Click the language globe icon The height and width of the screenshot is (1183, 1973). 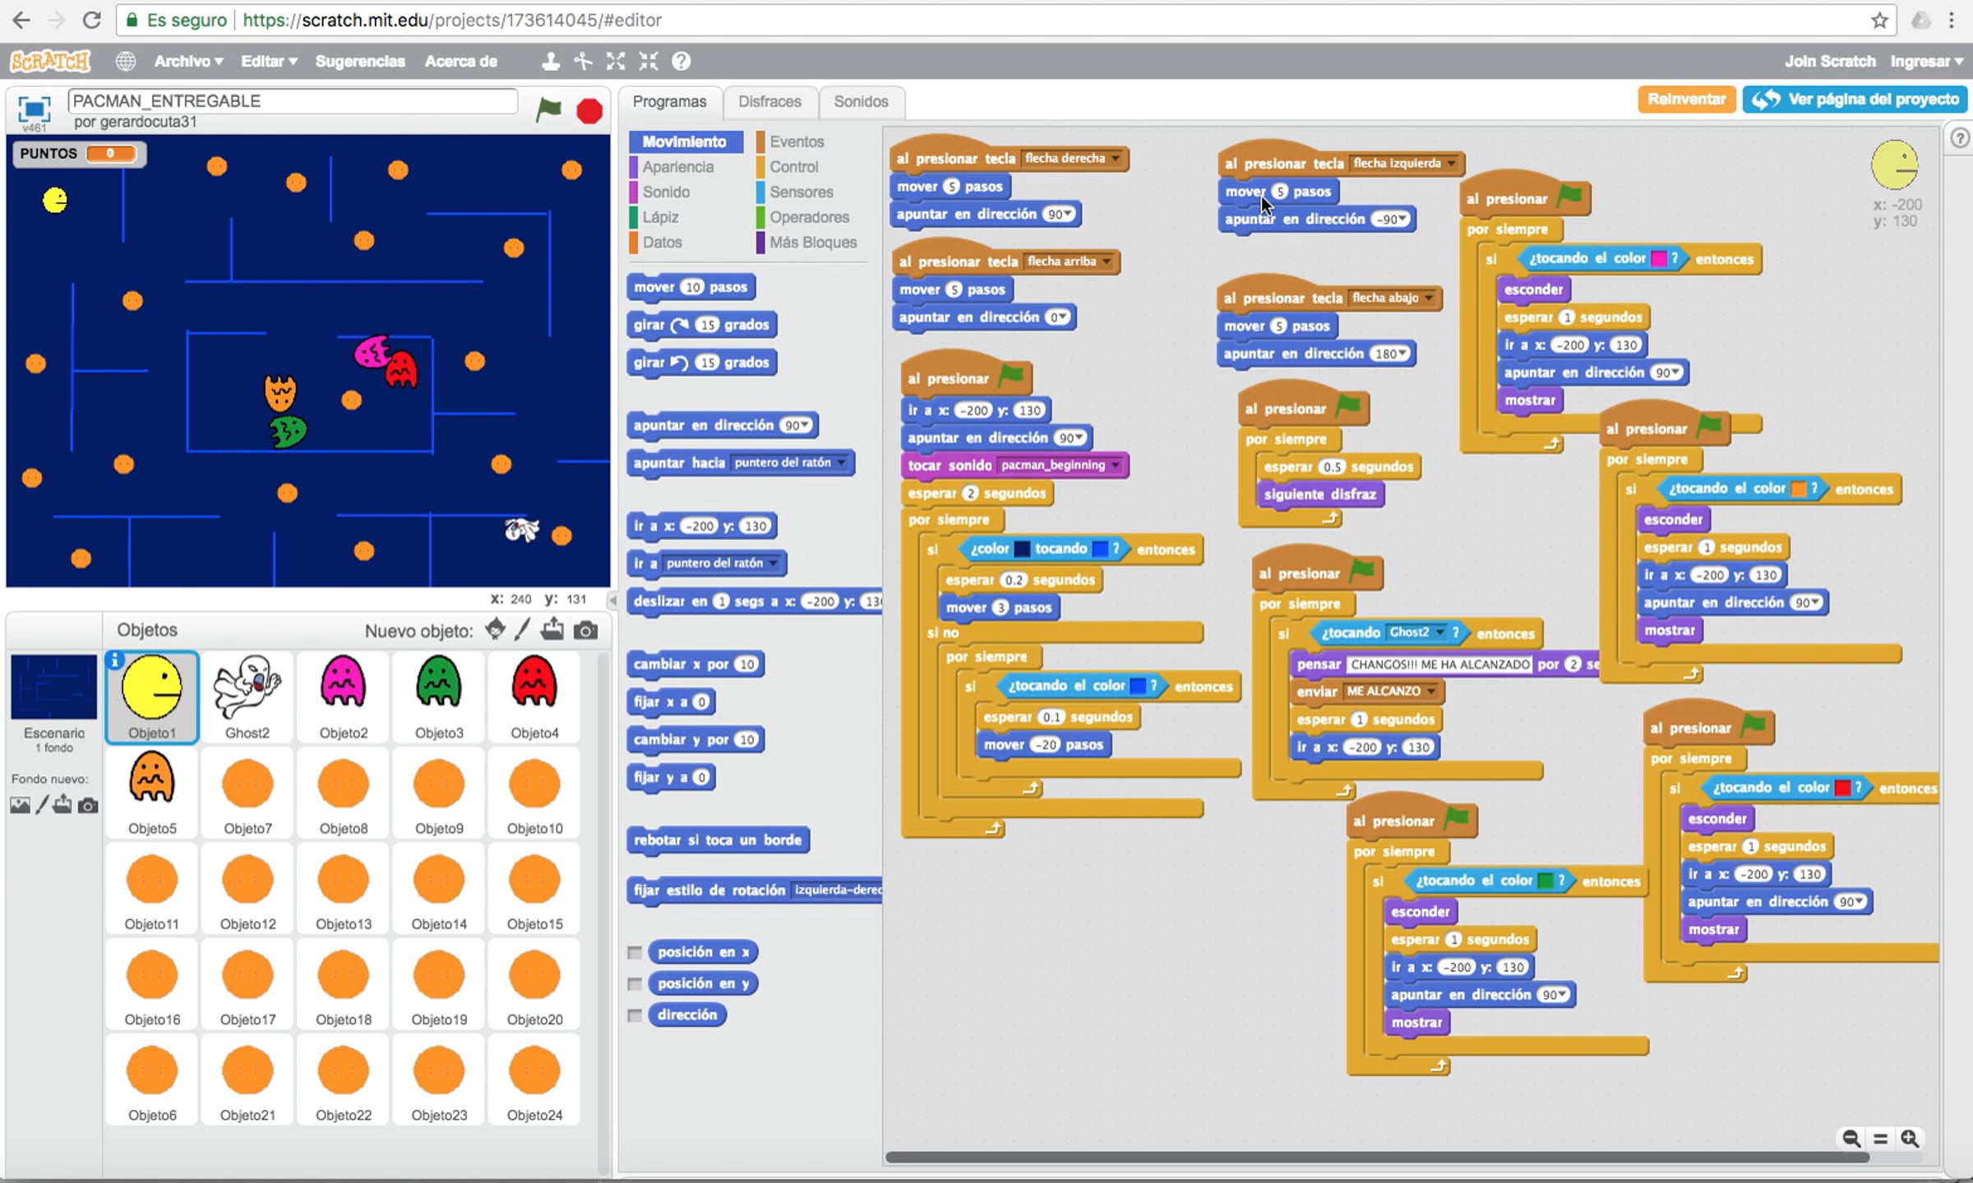(x=125, y=61)
